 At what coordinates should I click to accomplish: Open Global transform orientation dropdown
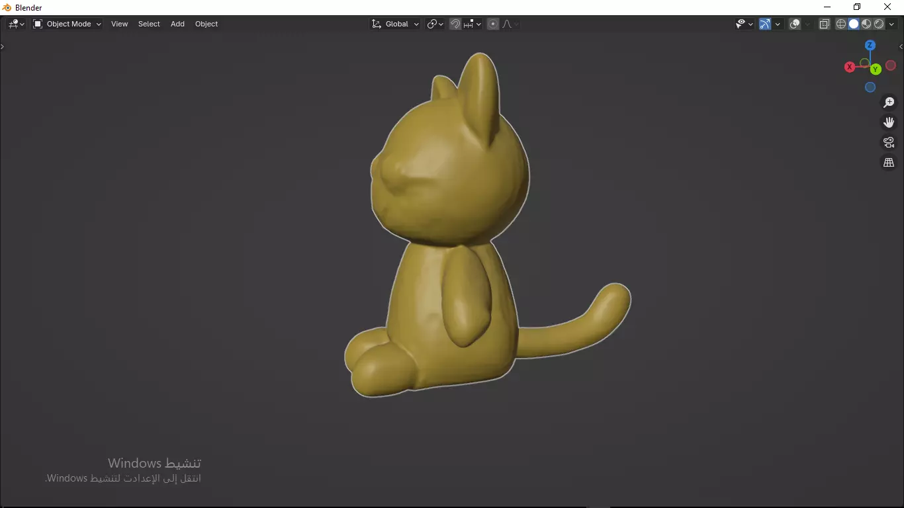(395, 24)
